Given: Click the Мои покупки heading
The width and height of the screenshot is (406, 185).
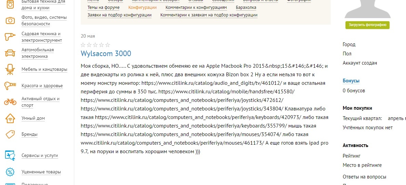Looking at the screenshot, I should [357, 108].
